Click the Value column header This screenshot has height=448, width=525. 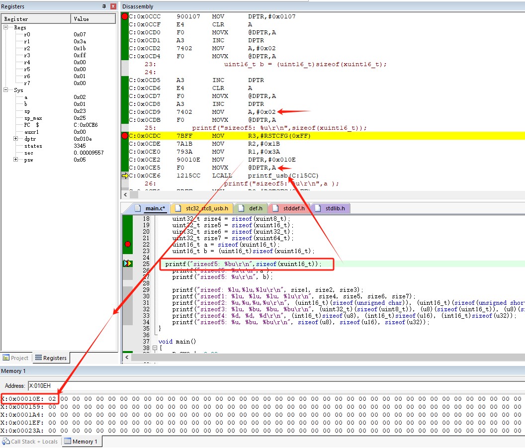coord(81,19)
